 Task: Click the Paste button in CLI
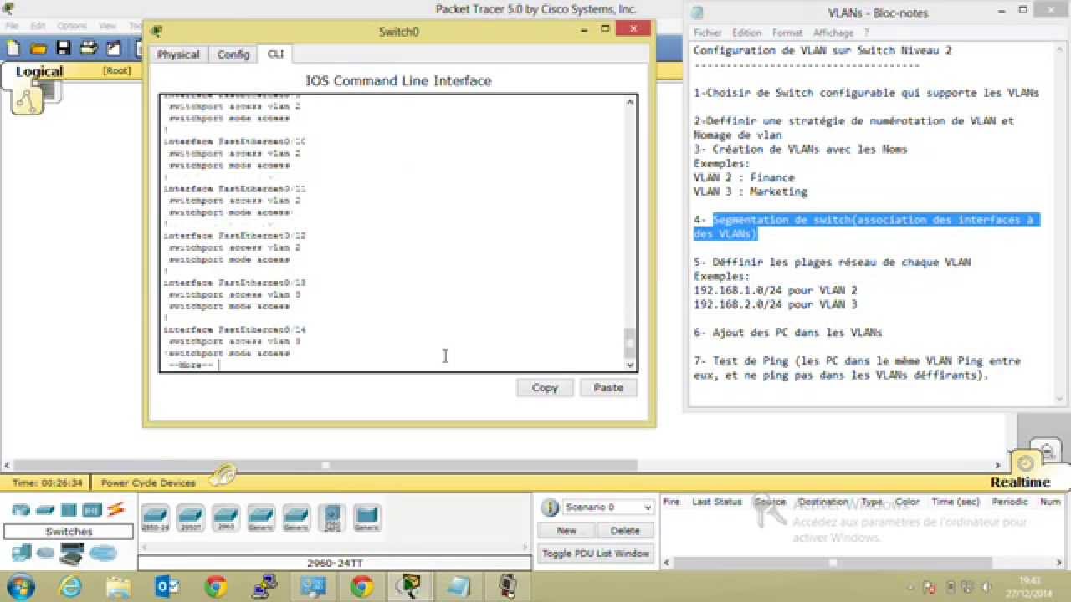pyautogui.click(x=608, y=387)
